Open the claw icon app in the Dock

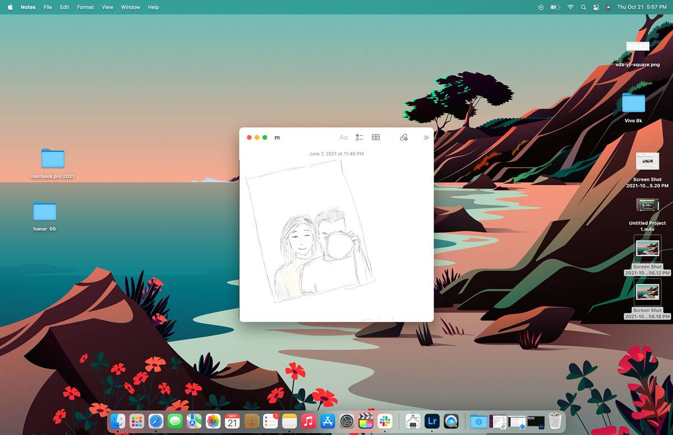click(413, 421)
